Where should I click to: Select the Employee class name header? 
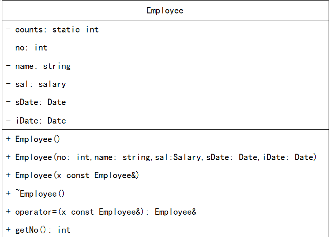click(x=165, y=11)
